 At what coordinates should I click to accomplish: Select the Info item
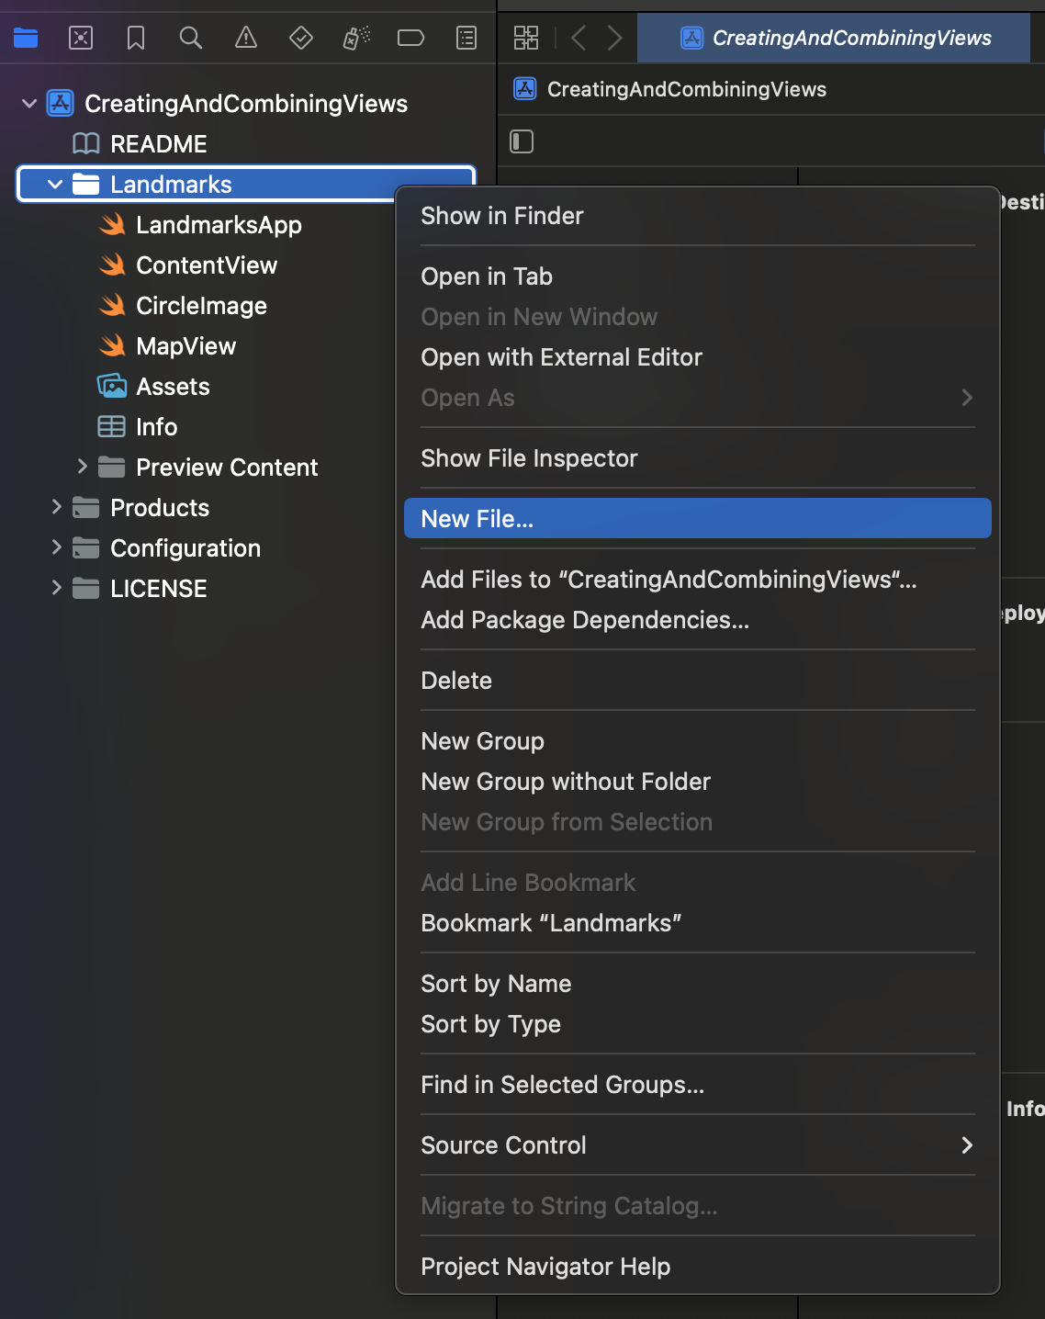156,426
